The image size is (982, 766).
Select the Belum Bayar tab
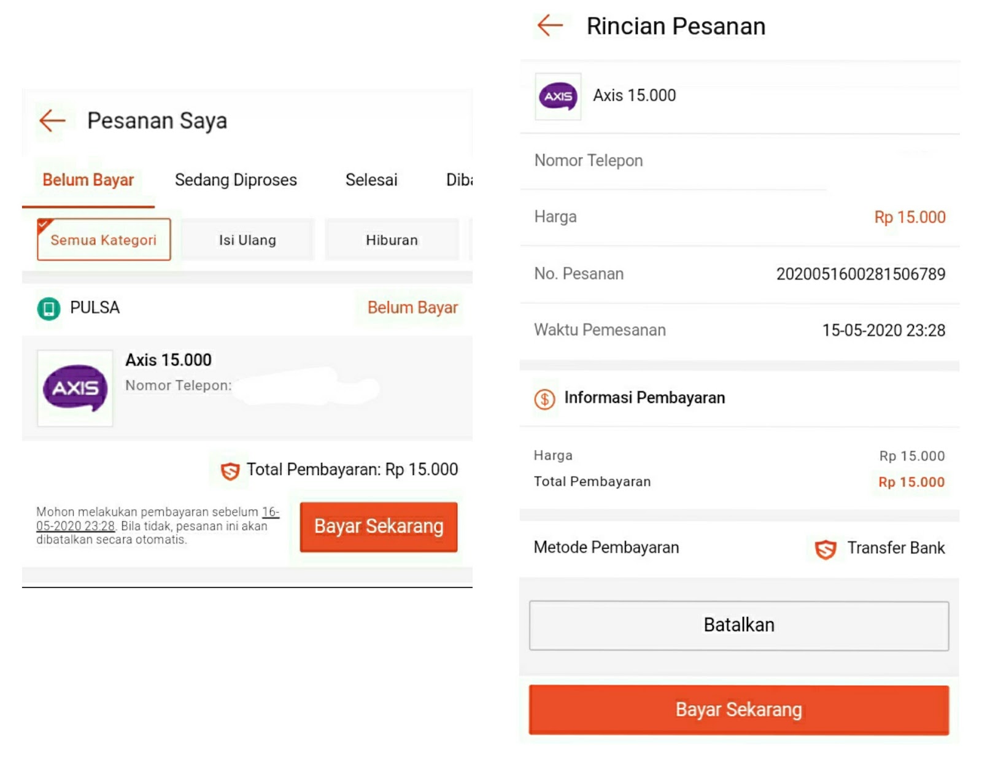pyautogui.click(x=88, y=180)
